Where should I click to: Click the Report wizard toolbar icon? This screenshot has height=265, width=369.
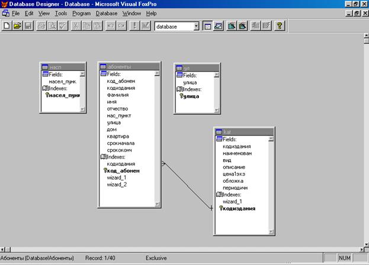click(x=242, y=26)
